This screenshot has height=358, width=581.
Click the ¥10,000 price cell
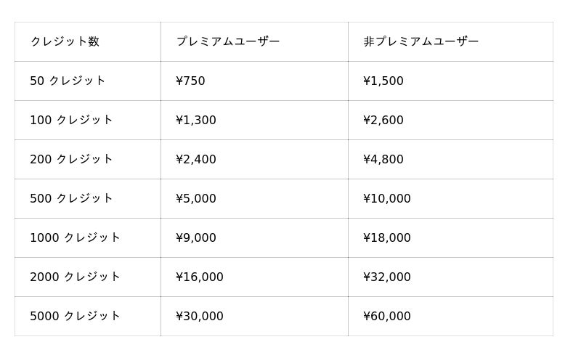tap(386, 198)
